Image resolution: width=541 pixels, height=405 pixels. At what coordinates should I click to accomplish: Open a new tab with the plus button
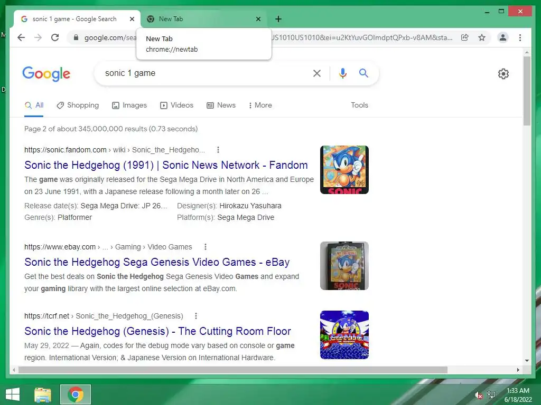click(278, 19)
